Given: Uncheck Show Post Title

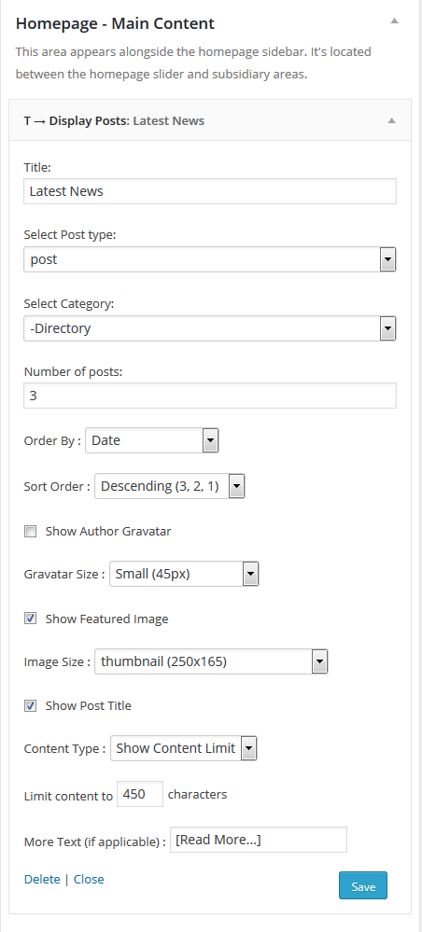Looking at the screenshot, I should (x=31, y=705).
